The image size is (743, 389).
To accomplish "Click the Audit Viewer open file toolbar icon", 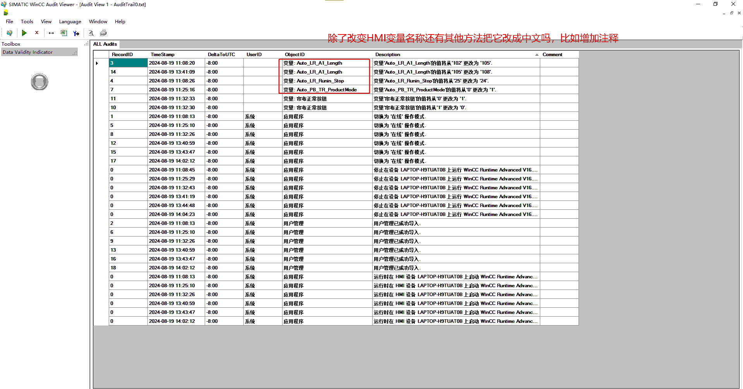I will (10, 33).
